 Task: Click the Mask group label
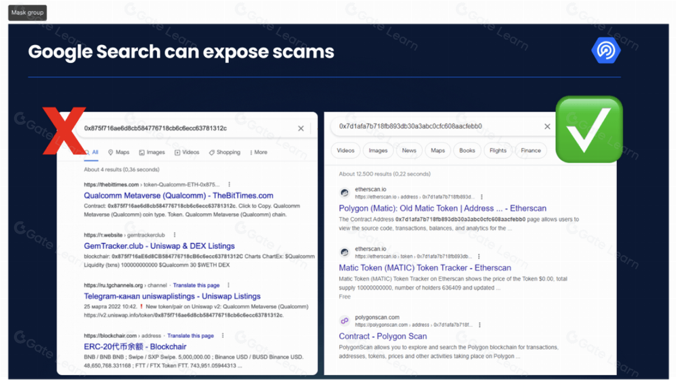coord(27,12)
